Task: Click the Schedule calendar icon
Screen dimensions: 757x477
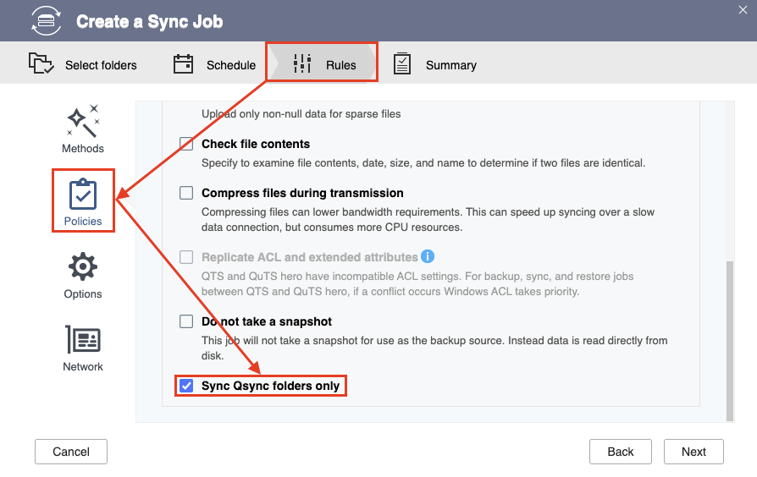Action: pyautogui.click(x=183, y=63)
